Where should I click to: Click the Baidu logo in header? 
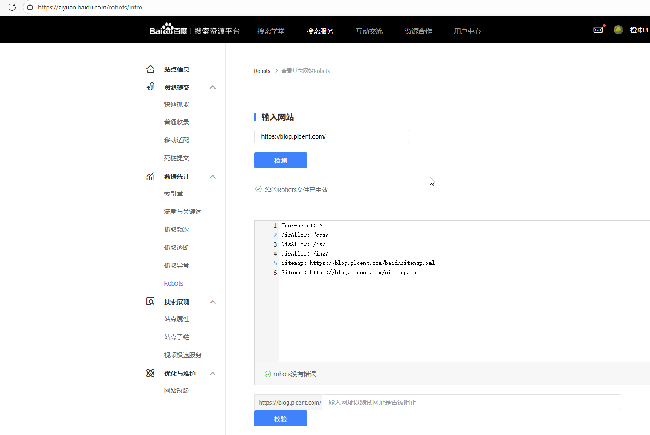[x=168, y=30]
